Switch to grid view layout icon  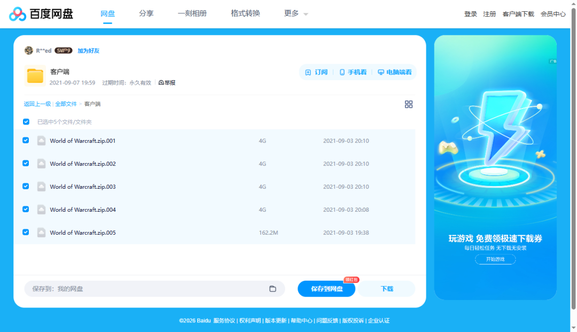[409, 104]
